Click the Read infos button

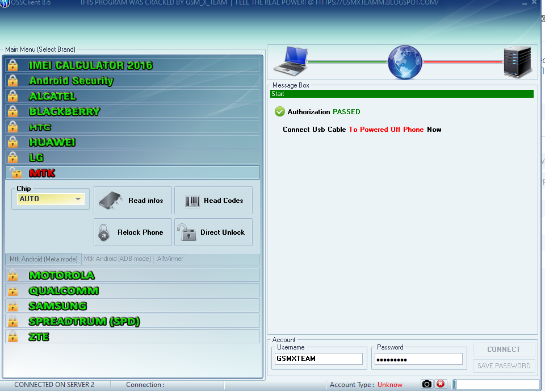(x=133, y=201)
